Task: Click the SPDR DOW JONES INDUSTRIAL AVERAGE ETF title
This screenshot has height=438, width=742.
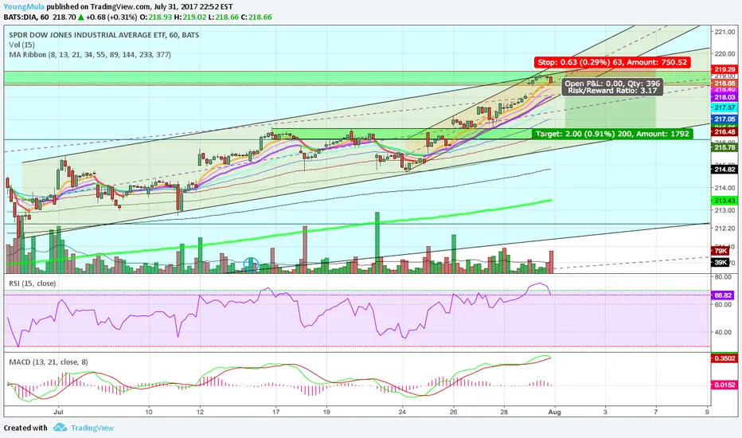Action: (104, 35)
